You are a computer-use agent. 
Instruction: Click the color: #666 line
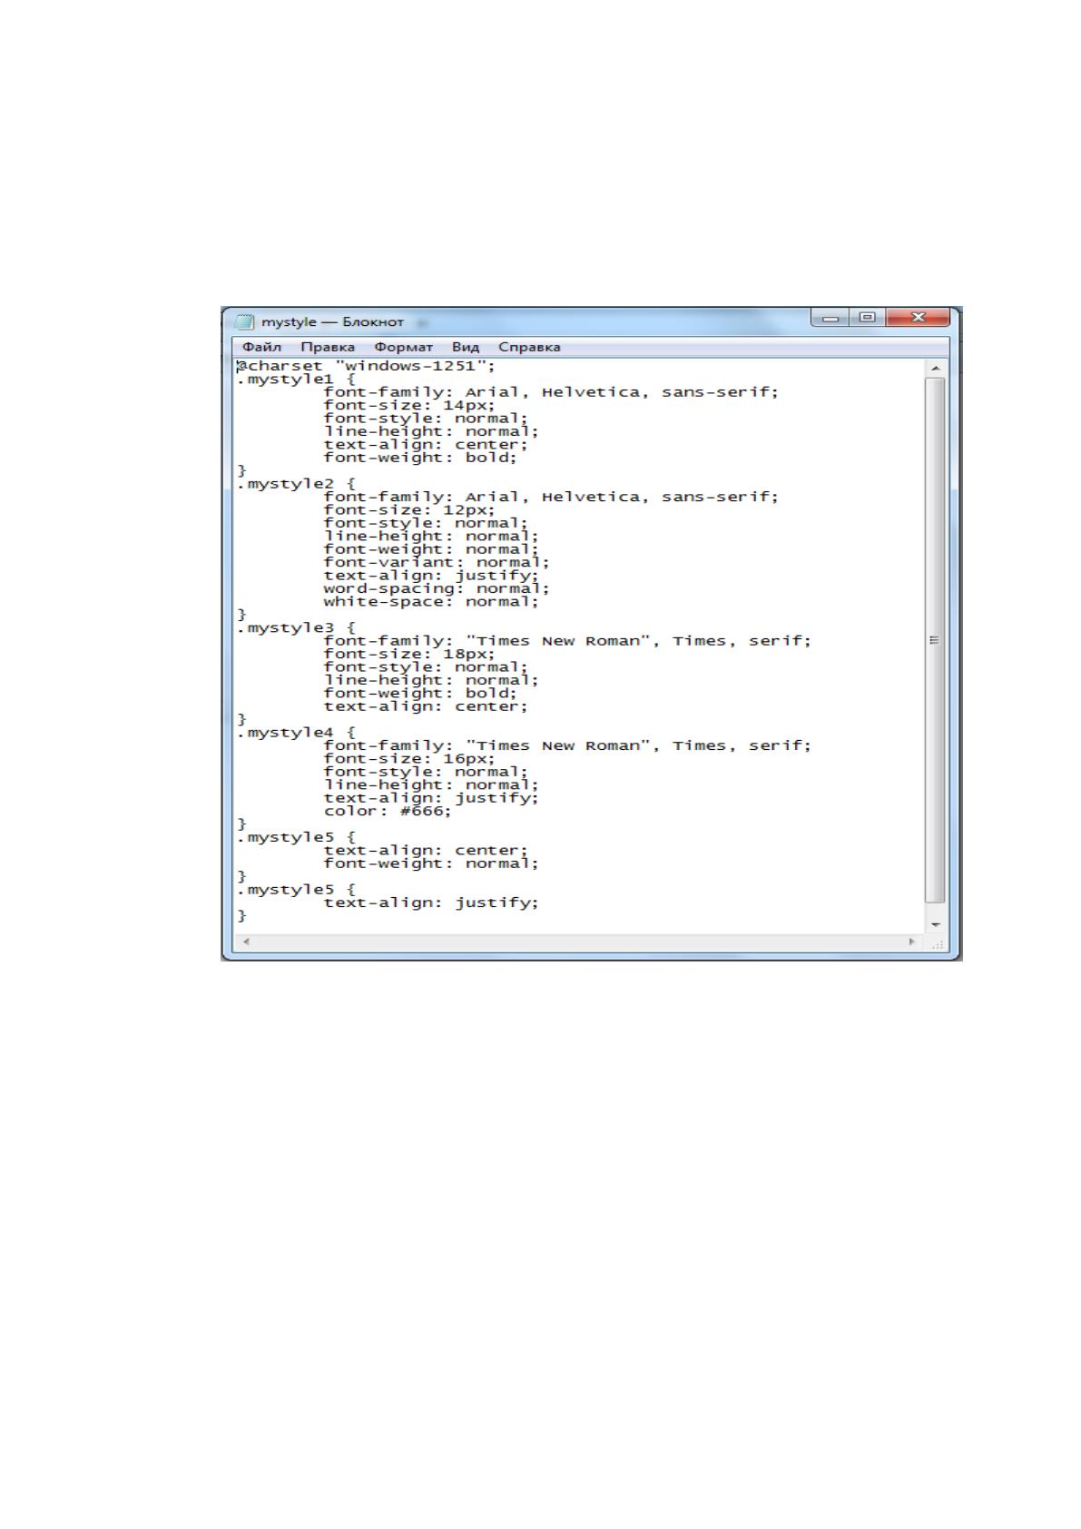click(x=388, y=811)
